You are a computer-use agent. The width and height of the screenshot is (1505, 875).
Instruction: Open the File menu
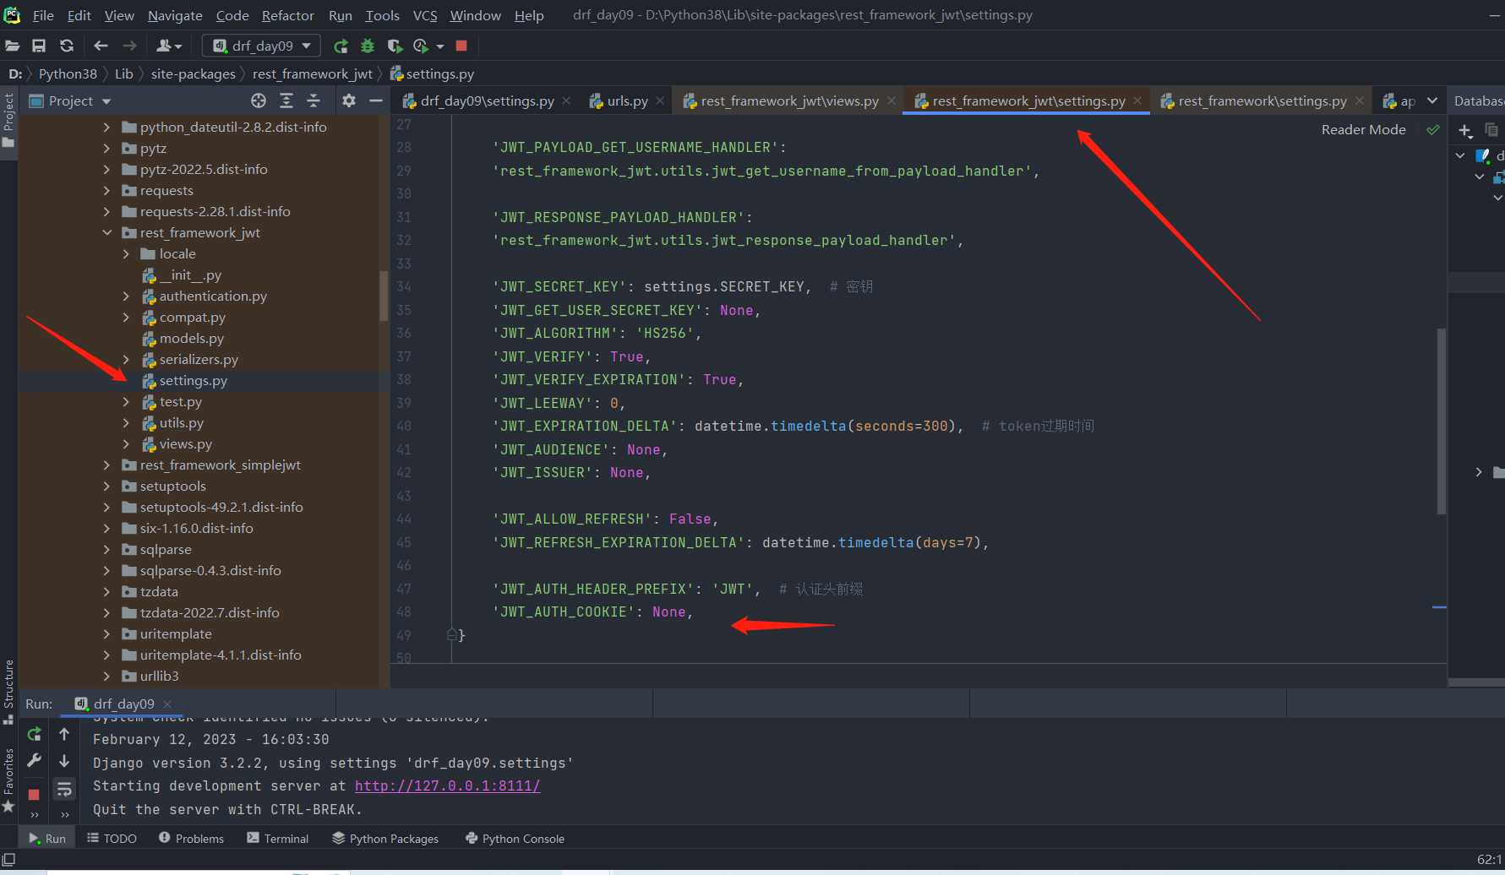click(43, 15)
